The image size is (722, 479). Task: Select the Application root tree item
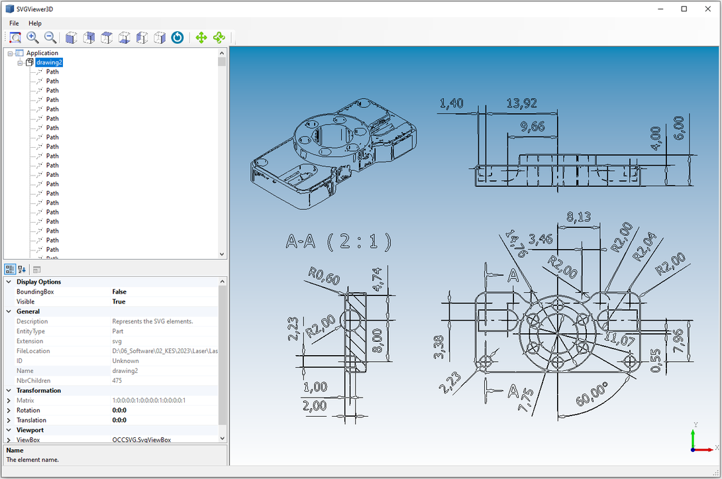[x=42, y=53]
